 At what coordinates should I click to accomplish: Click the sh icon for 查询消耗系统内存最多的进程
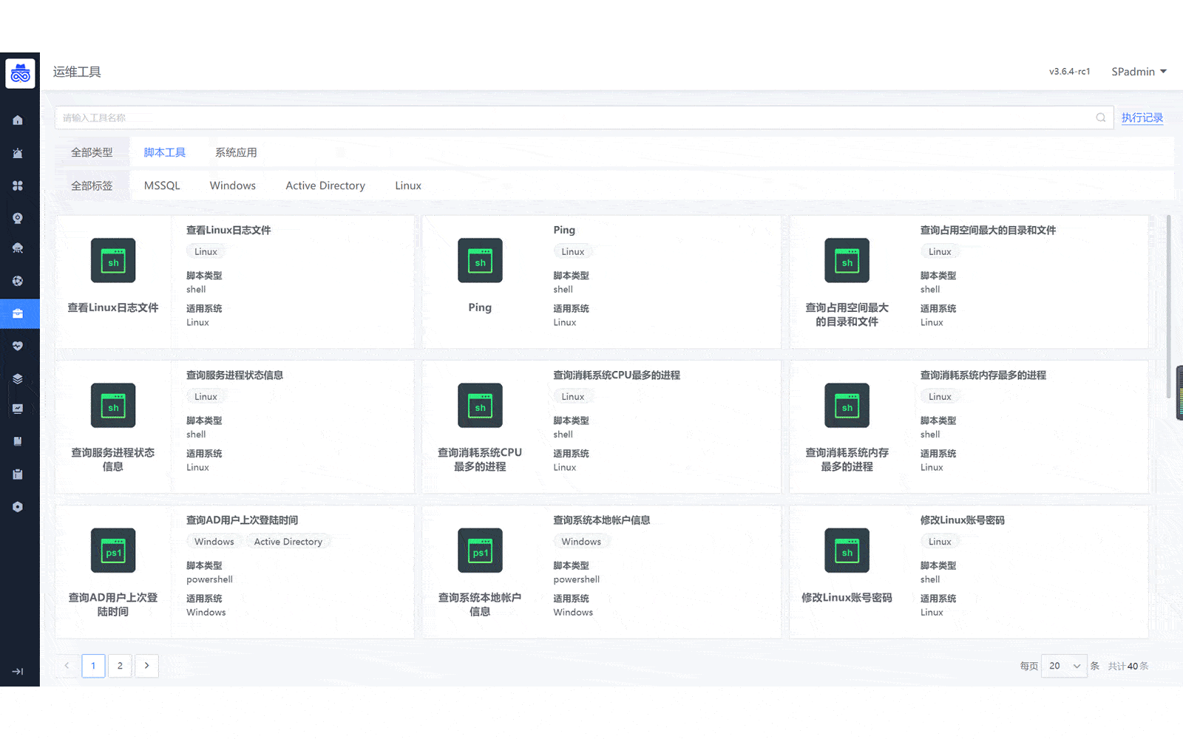tap(847, 405)
